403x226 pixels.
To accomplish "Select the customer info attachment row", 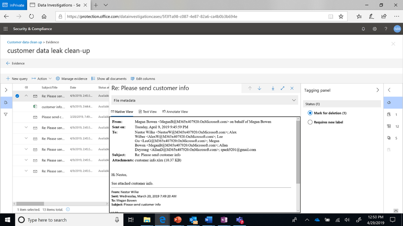I will click(x=61, y=107).
